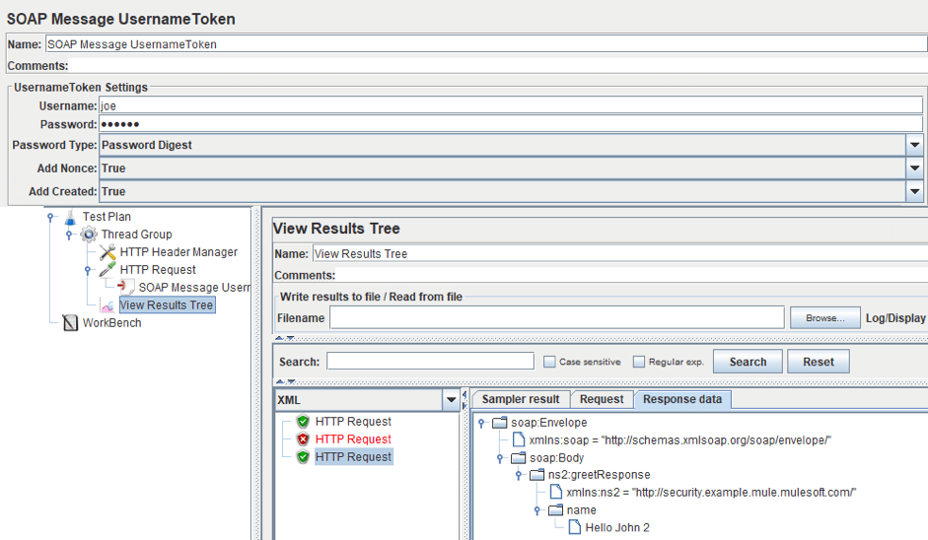Toggle the Case sensitive checkbox
The height and width of the screenshot is (540, 928).
[x=549, y=362]
